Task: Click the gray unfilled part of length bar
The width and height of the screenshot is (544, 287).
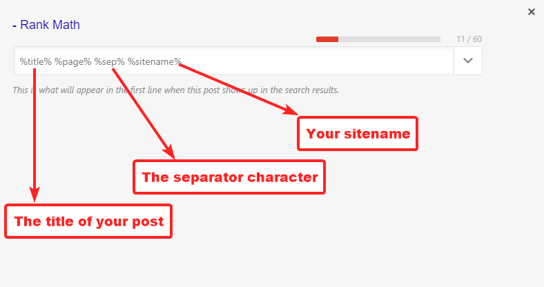Action: coord(389,39)
